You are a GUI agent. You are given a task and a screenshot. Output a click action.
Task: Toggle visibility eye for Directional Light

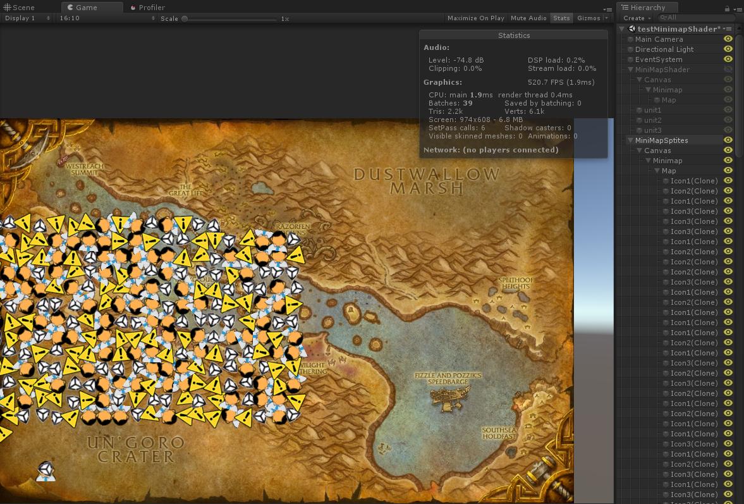(x=728, y=49)
